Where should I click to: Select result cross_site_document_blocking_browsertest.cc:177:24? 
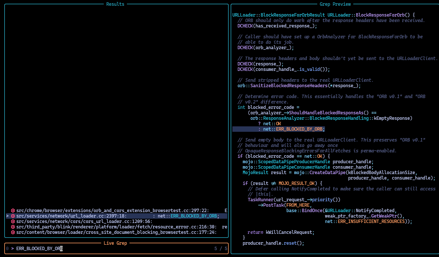117,232
